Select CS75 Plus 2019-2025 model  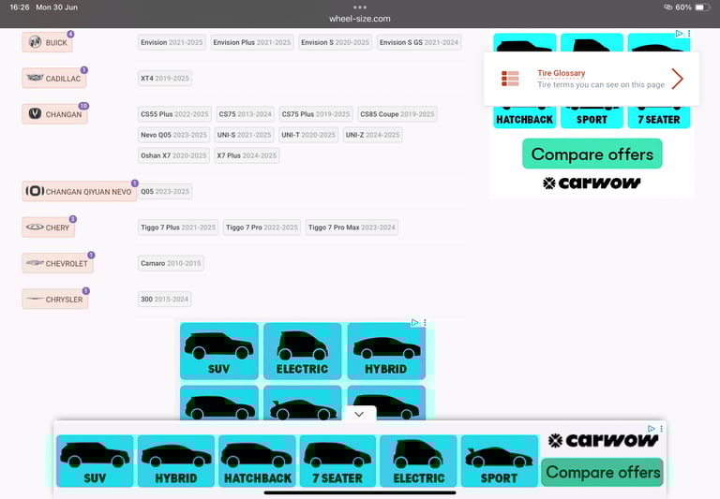[x=316, y=114]
